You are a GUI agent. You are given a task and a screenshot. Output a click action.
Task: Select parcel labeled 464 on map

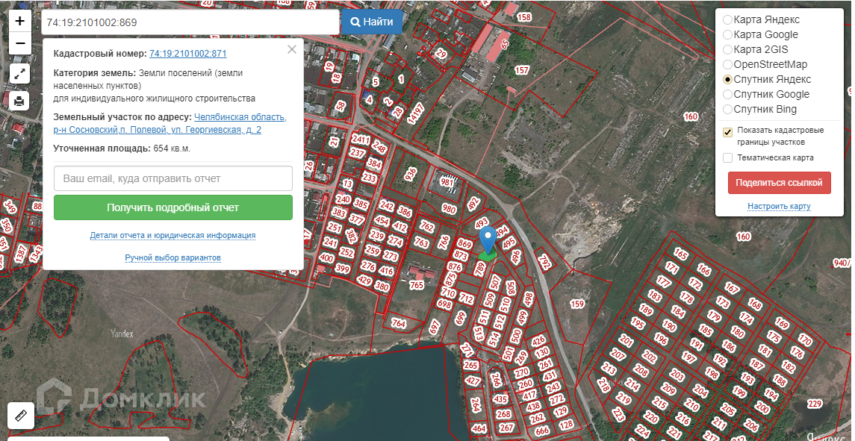coord(479,429)
